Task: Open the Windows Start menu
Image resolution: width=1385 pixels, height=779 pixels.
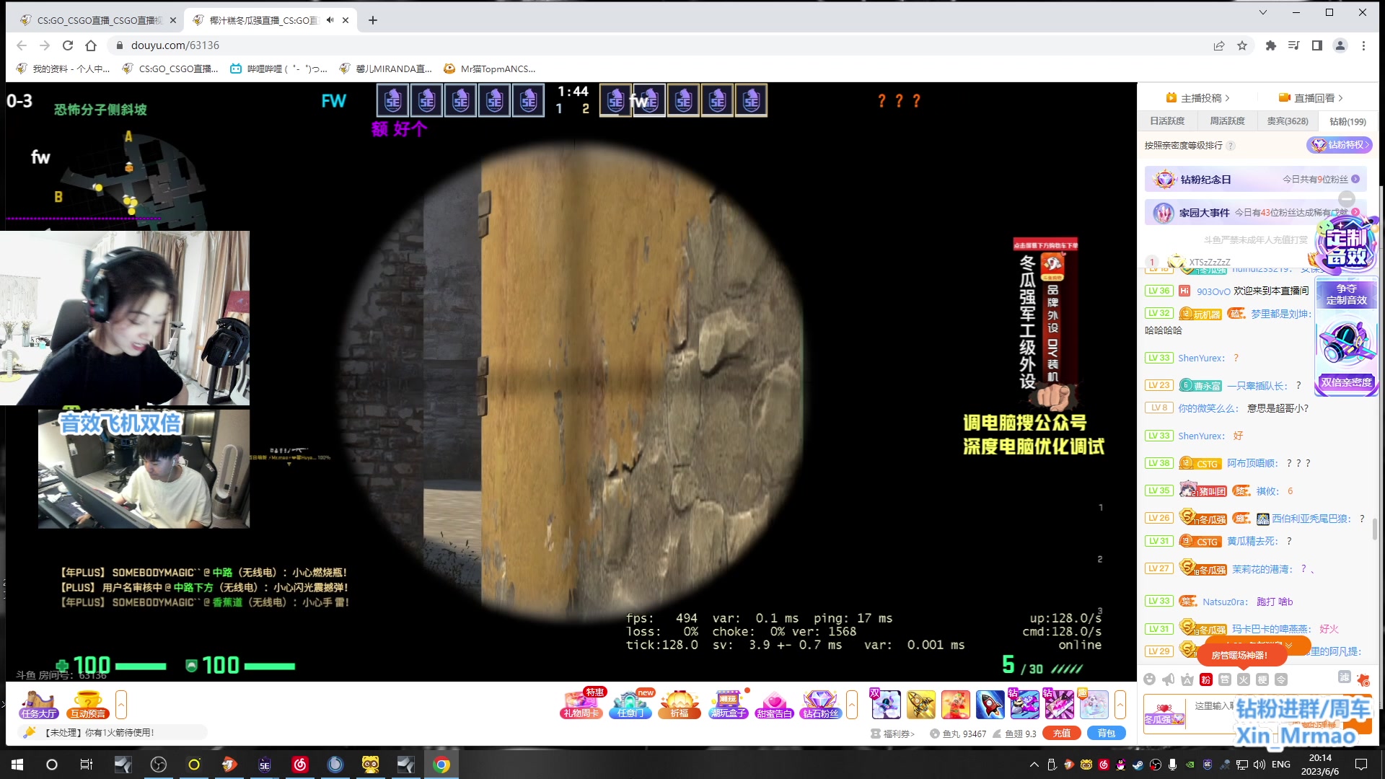Action: point(17,765)
